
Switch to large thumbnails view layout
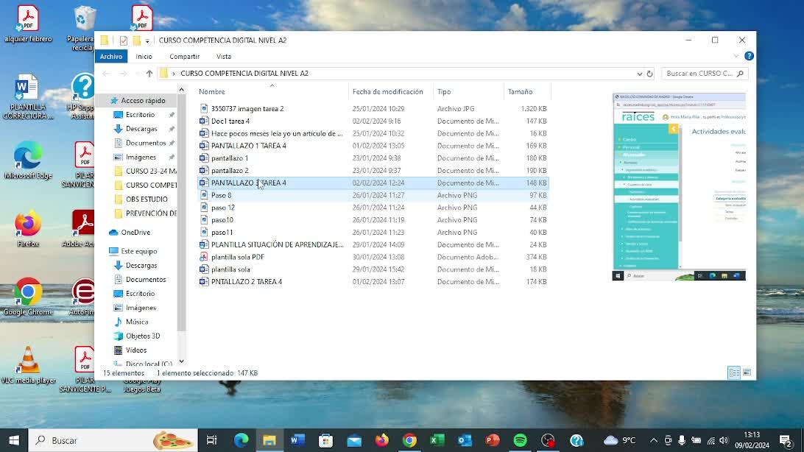coord(747,373)
